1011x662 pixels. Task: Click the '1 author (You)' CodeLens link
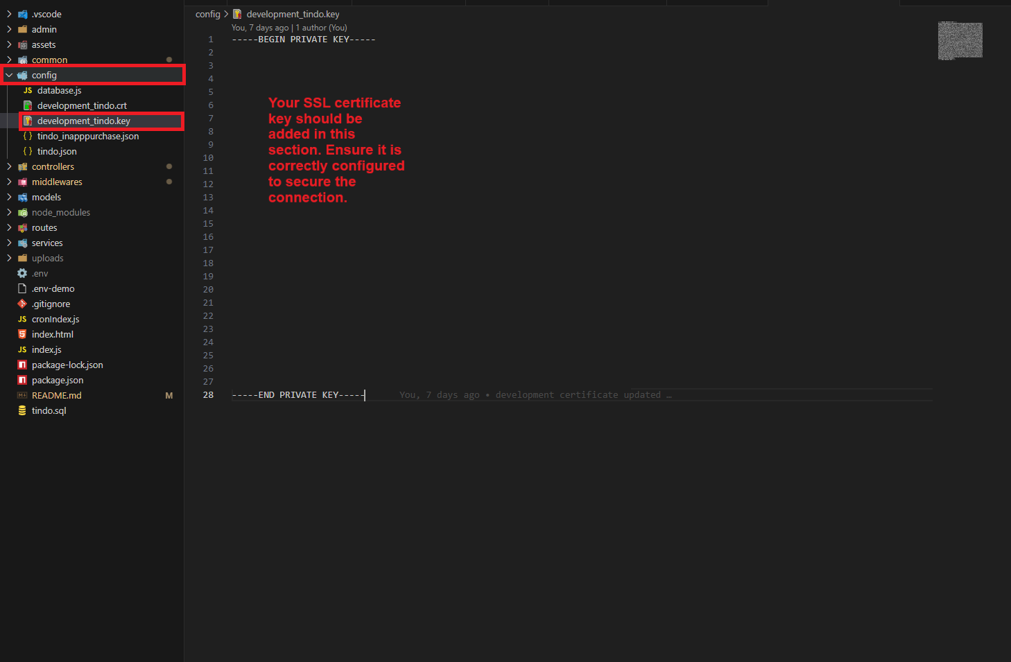pyautogui.click(x=321, y=28)
